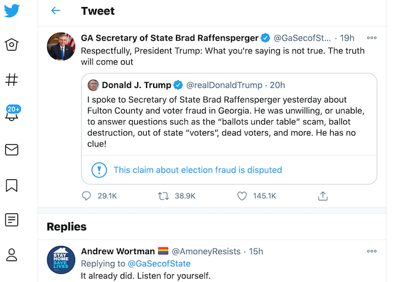Open the Home timeline icon
This screenshot has height=282, width=400.
[x=11, y=45]
